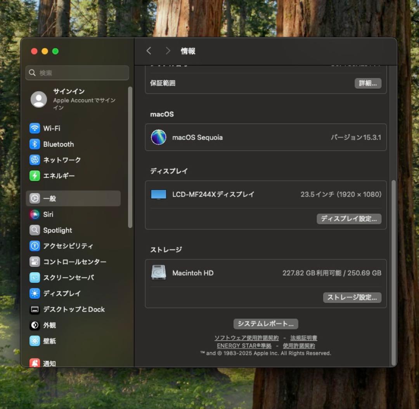Viewport: 419px width, 409px height.
Task: Click the macOS Sequoia logo icon
Action: (159, 137)
